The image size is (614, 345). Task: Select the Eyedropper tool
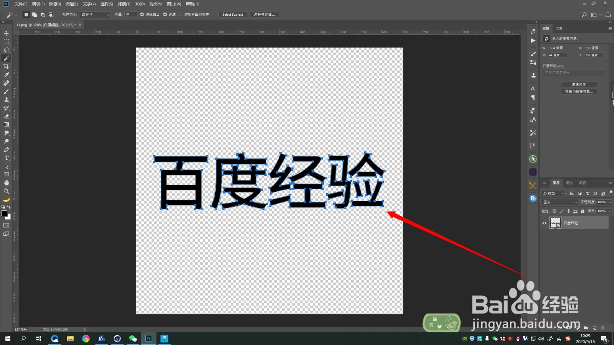7,75
